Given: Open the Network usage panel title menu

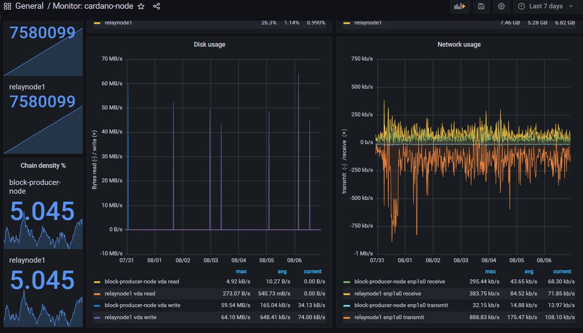Looking at the screenshot, I should 459,45.
